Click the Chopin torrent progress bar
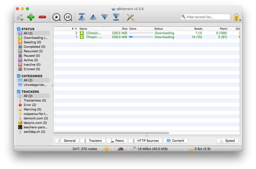The width and height of the screenshot is (256, 169). pos(141,37)
